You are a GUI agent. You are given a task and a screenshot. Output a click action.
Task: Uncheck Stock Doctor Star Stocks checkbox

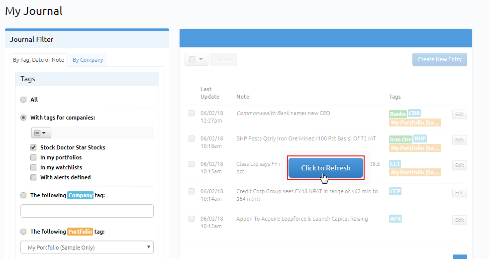33,147
